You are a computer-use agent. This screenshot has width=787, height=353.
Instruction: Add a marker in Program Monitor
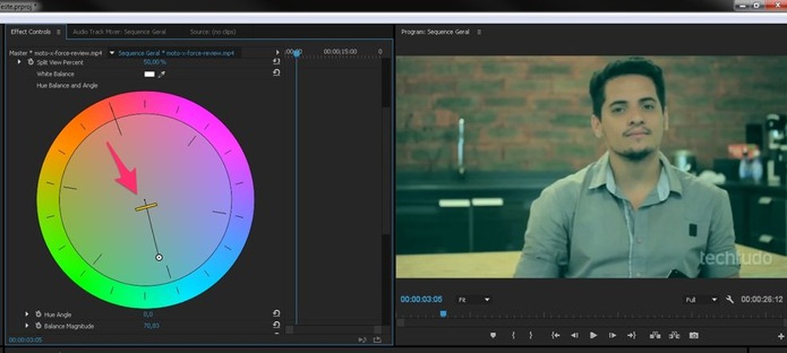[493, 335]
